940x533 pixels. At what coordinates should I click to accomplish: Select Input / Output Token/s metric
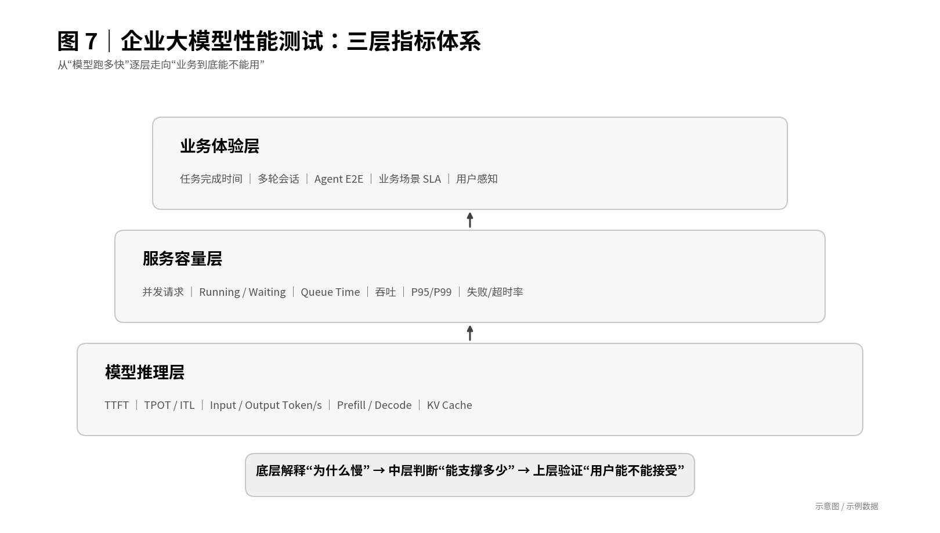(x=266, y=405)
